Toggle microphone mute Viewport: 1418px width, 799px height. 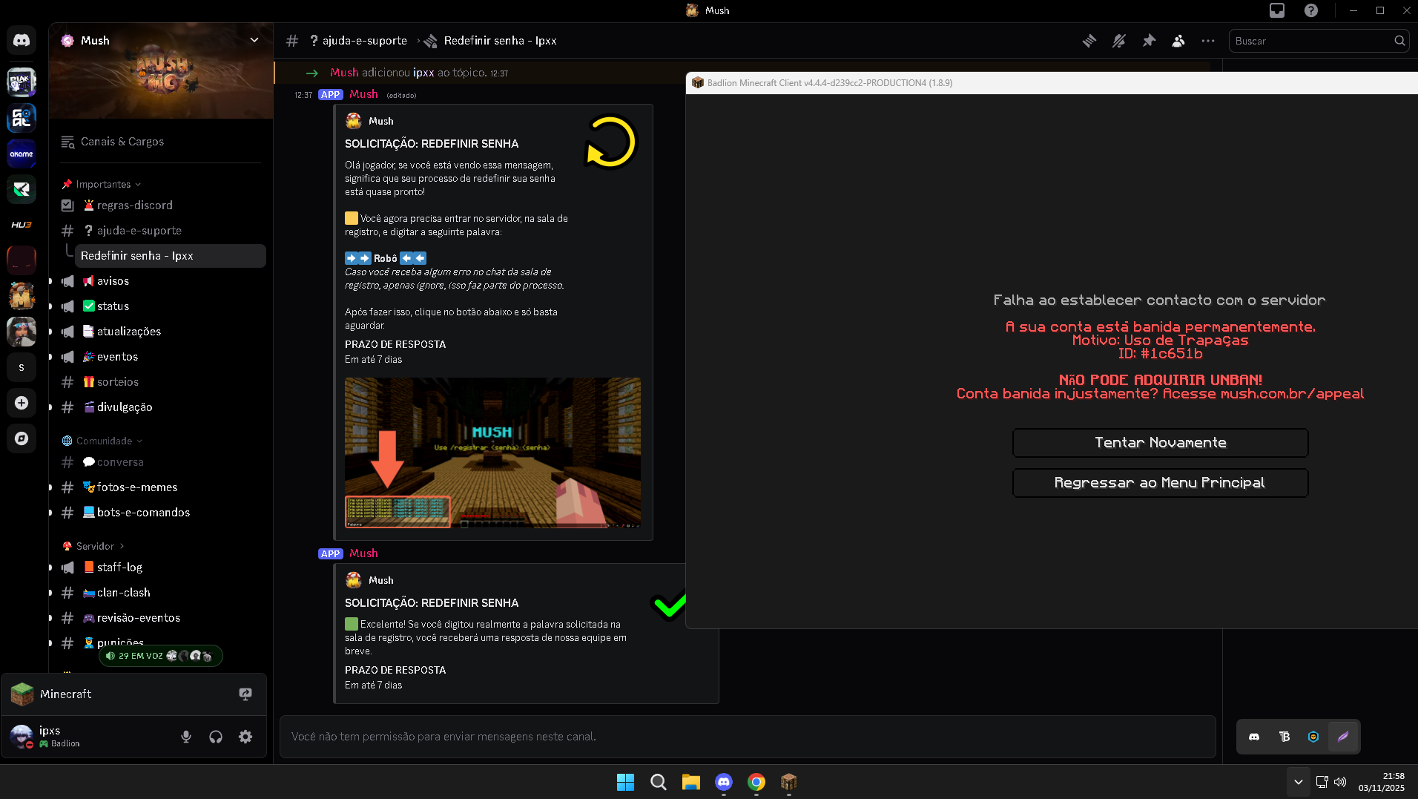(186, 737)
